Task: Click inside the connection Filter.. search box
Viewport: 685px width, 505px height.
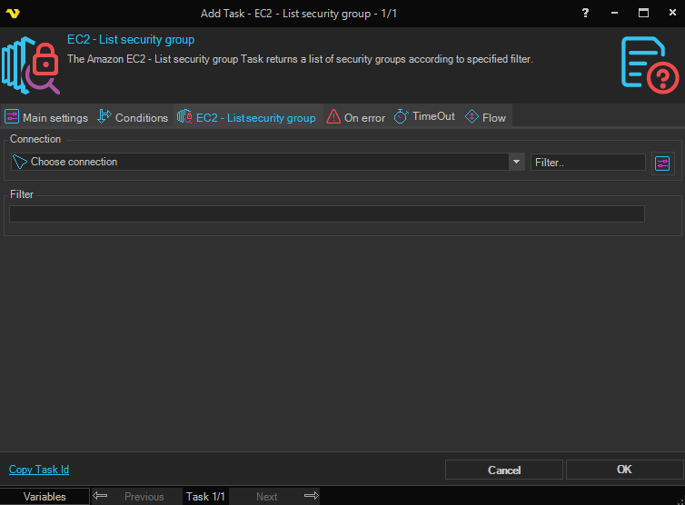Action: click(x=587, y=162)
